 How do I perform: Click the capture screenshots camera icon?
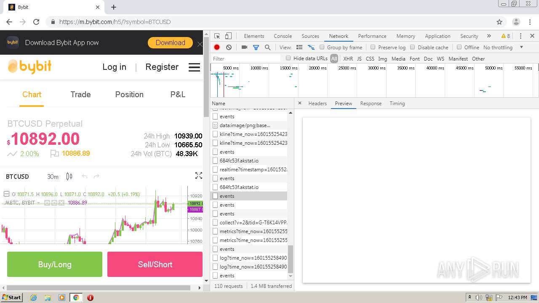coord(244,48)
